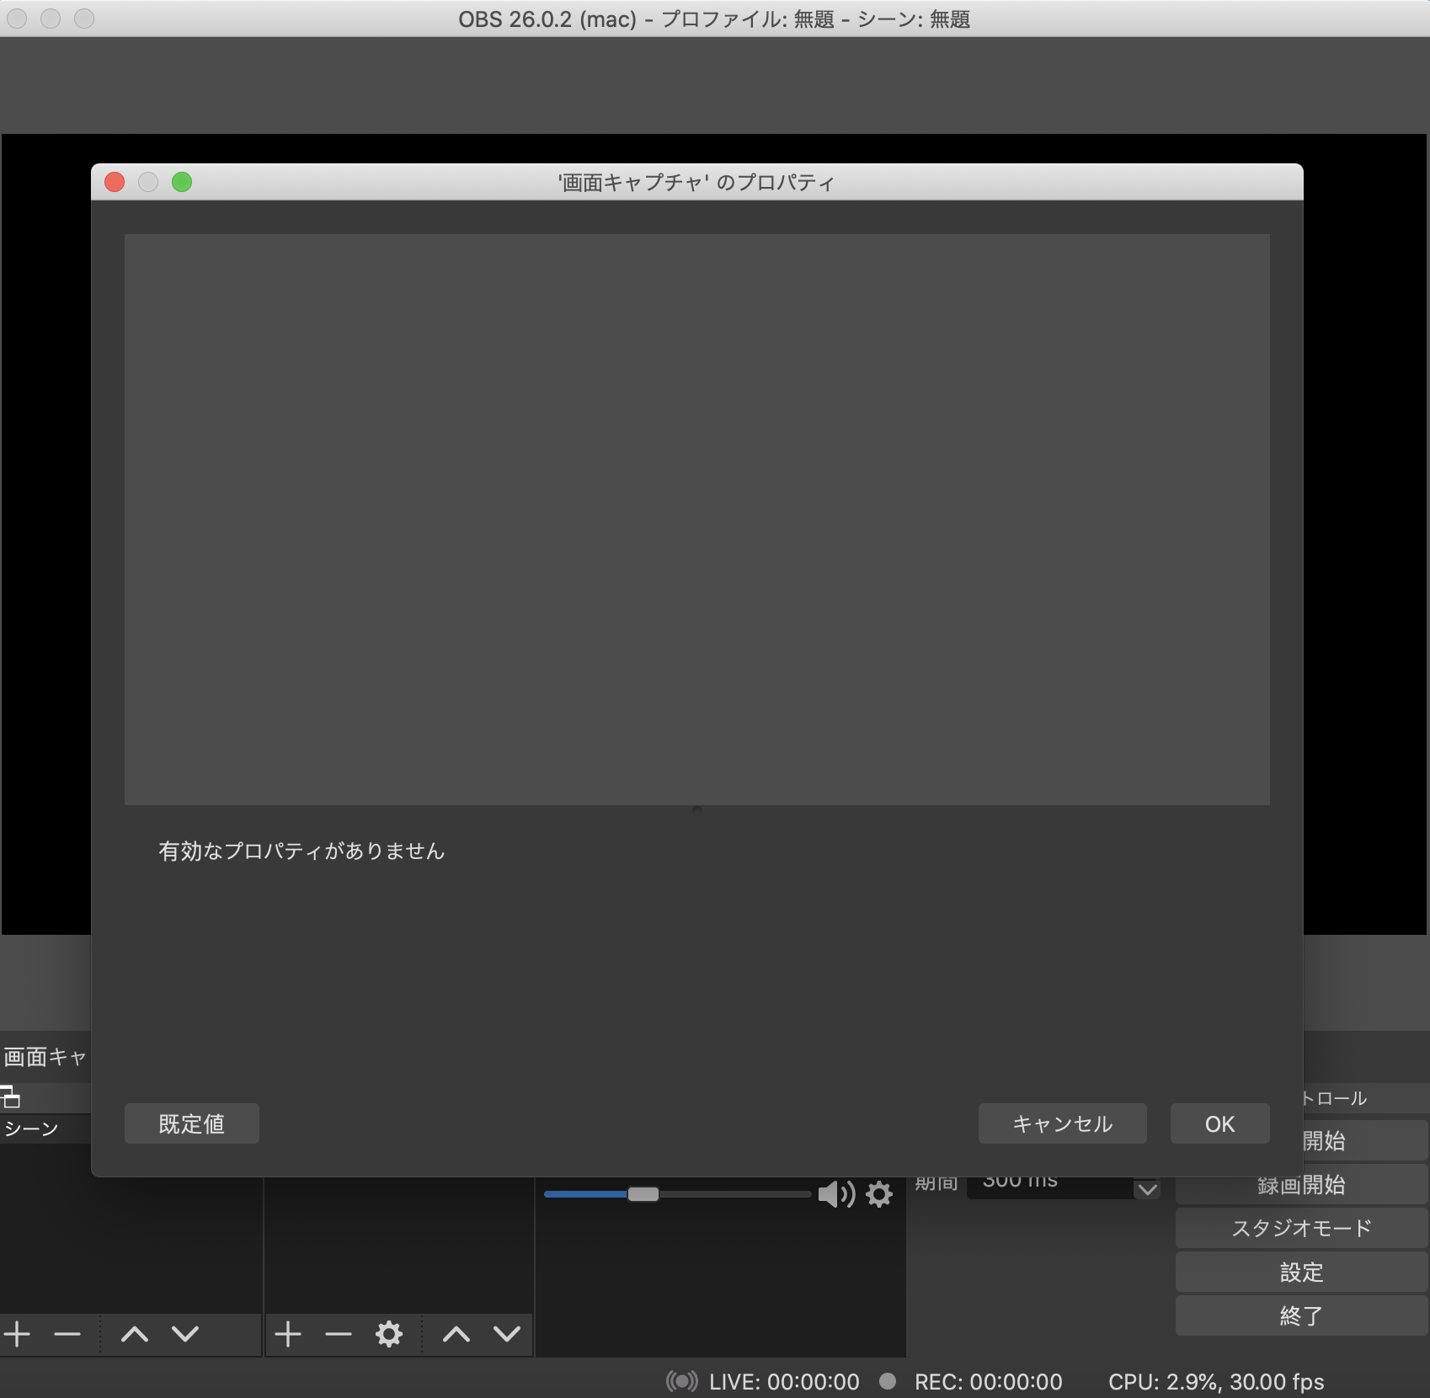Close the 画面キャプチャ properties dialog red button
The height and width of the screenshot is (1398, 1430).
115,182
